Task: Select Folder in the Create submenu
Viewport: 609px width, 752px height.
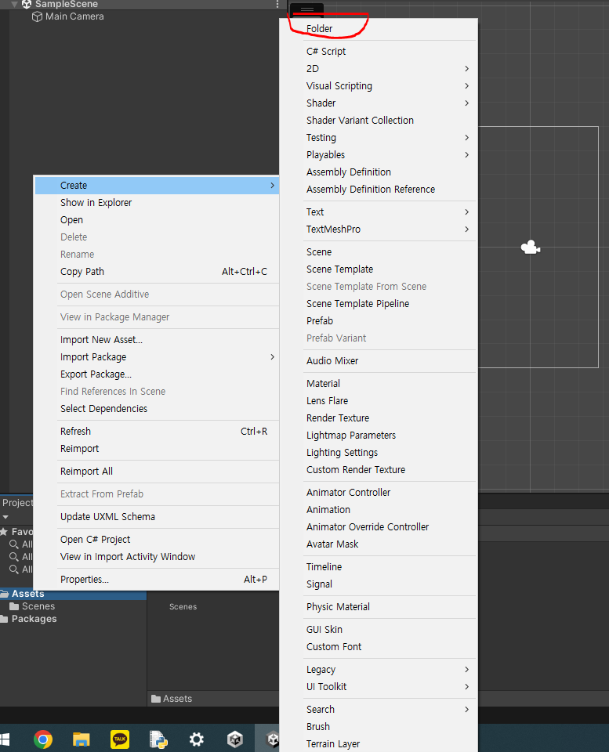Action: (320, 29)
